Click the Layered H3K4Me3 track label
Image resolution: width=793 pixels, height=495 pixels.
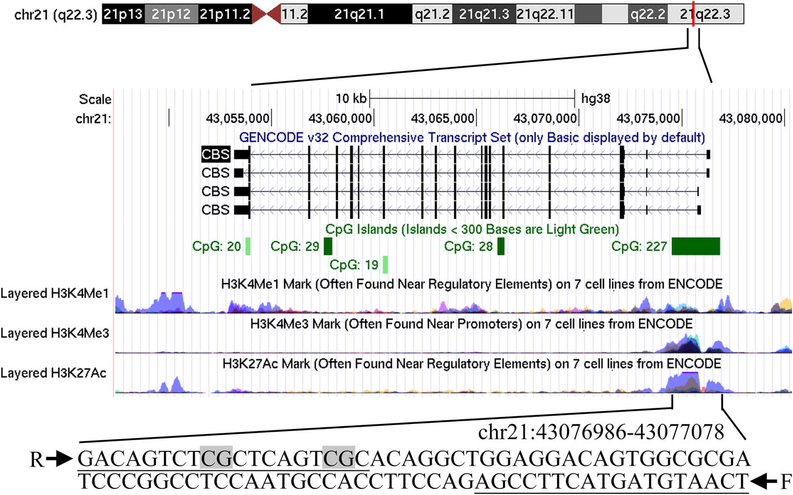pyautogui.click(x=55, y=333)
